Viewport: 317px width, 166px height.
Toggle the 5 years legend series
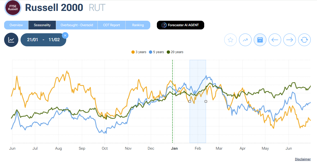156,52
